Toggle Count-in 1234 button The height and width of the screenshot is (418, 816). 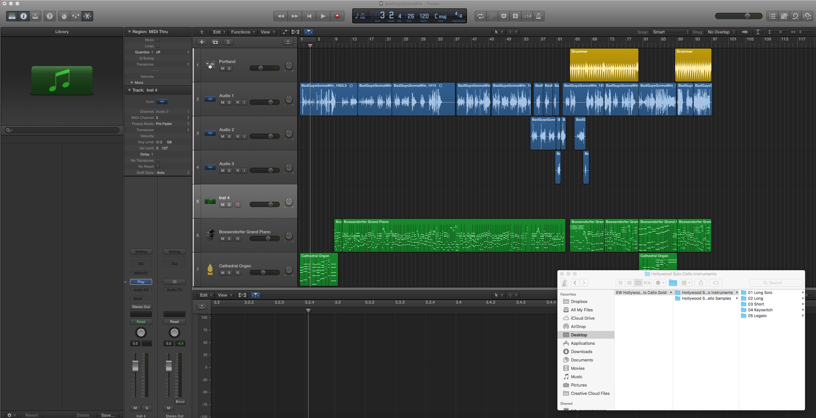coord(527,16)
